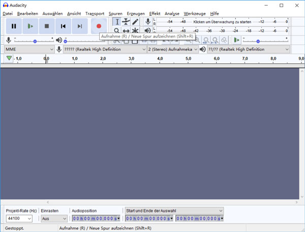Click the microphone icon in device toolbar
The height and width of the screenshot is (232, 305).
coord(59,50)
